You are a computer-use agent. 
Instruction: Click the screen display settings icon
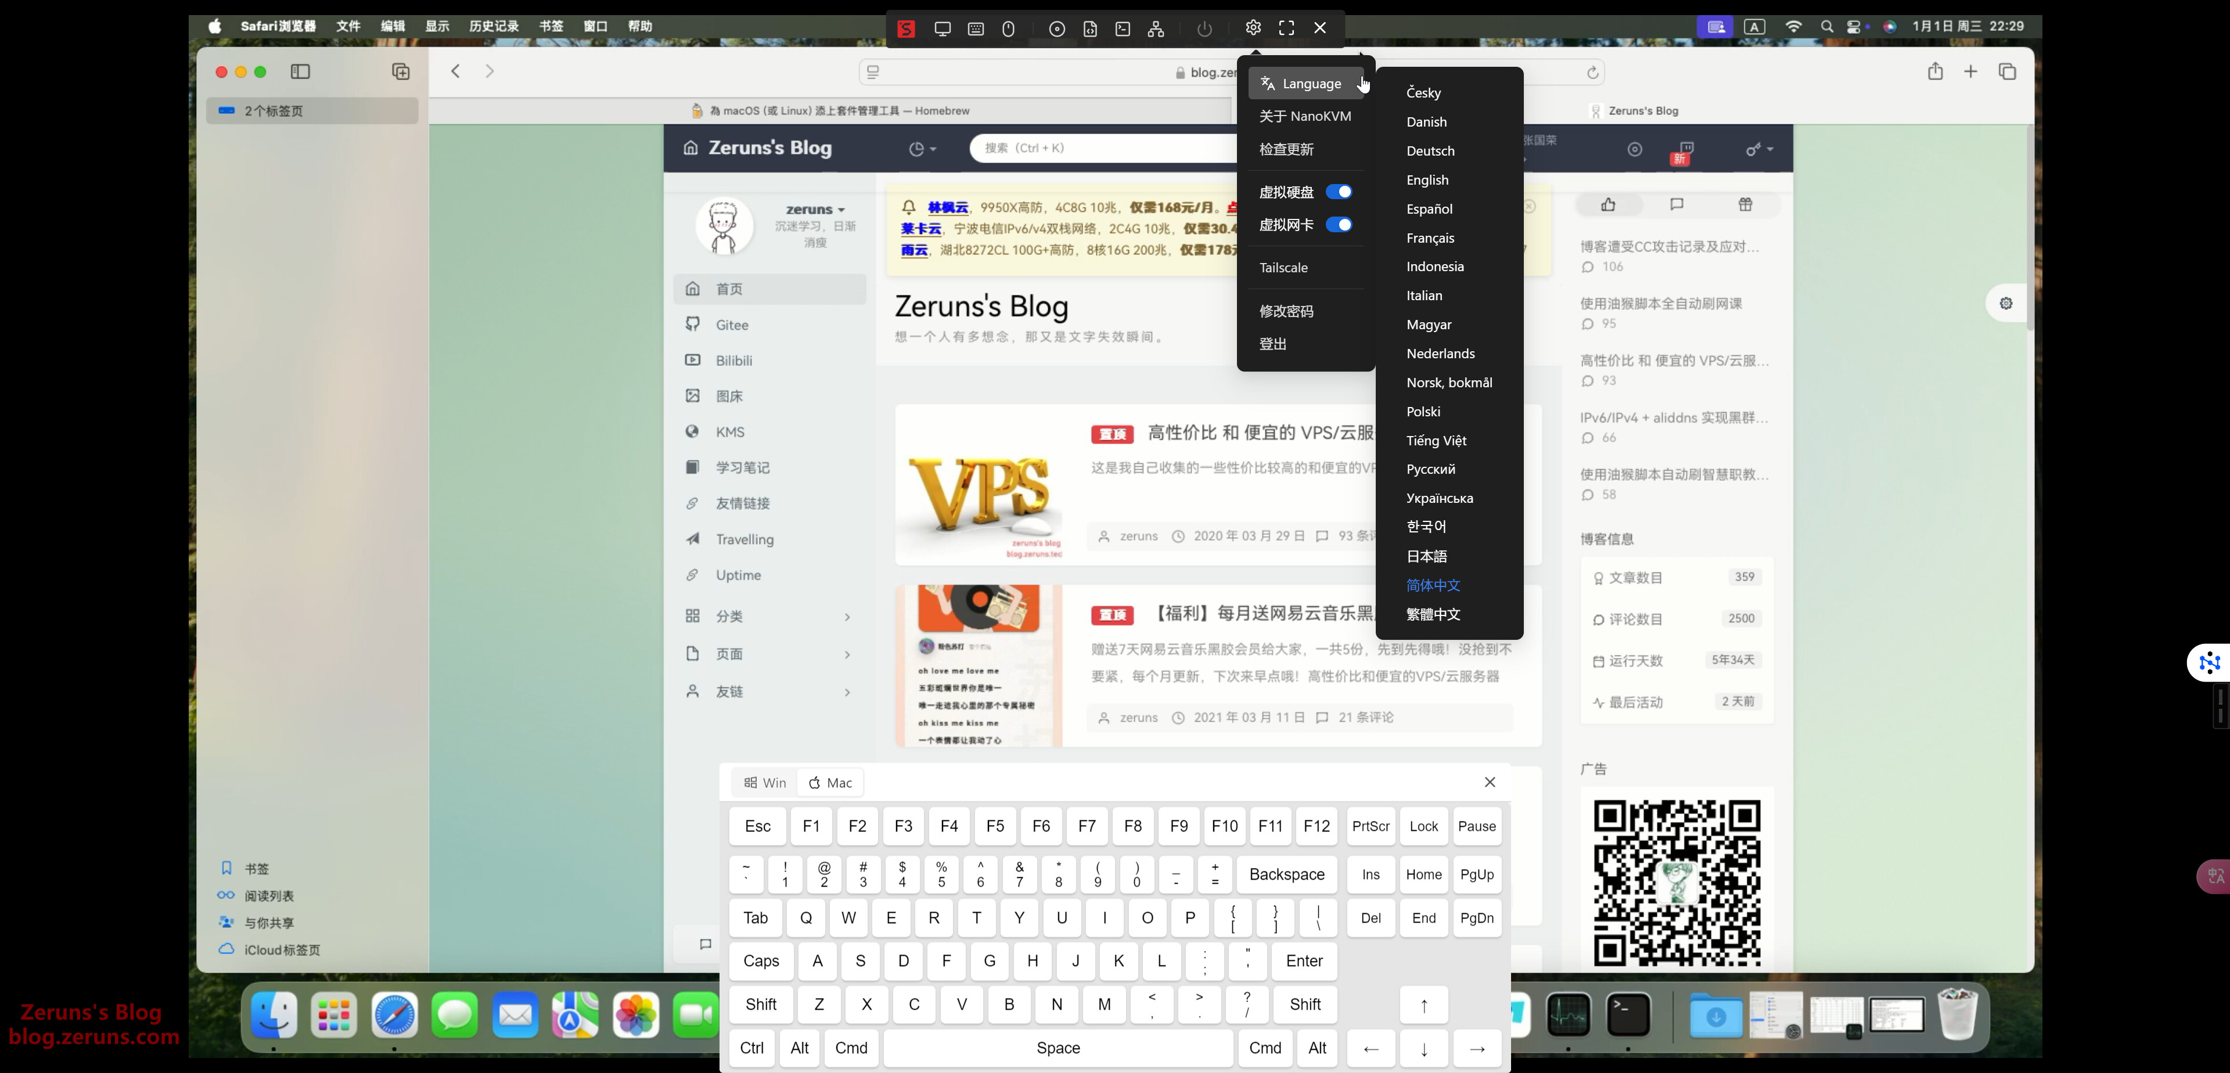click(943, 28)
